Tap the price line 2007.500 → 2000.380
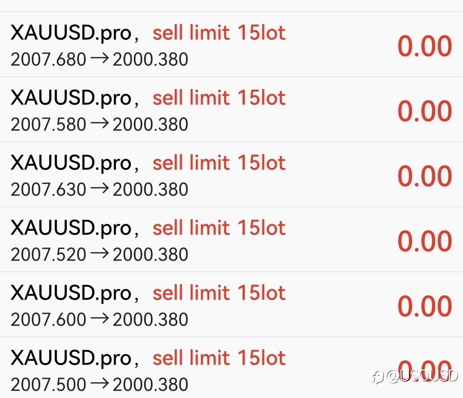This screenshot has width=463, height=398. (x=99, y=385)
